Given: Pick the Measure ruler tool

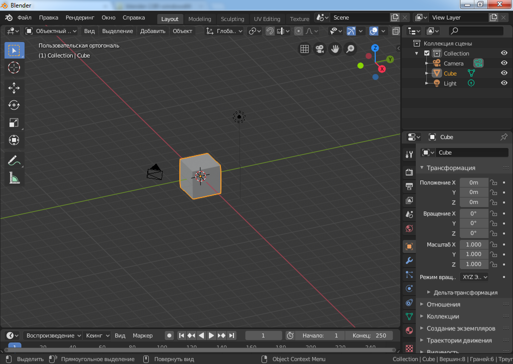Looking at the screenshot, I should (x=14, y=178).
